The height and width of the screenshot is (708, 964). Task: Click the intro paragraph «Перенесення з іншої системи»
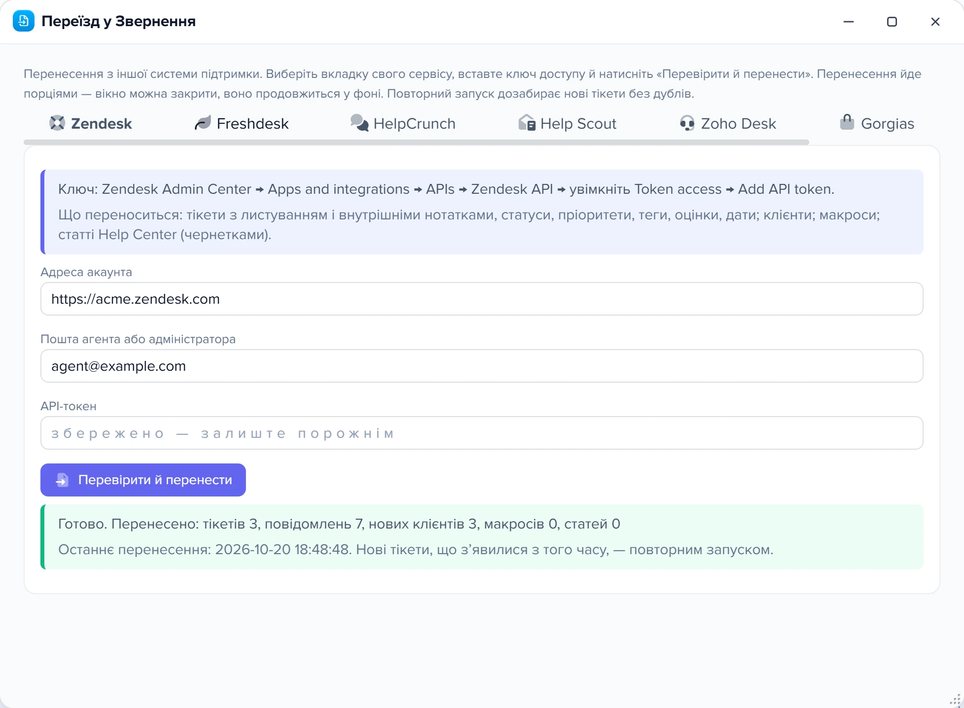(x=473, y=84)
